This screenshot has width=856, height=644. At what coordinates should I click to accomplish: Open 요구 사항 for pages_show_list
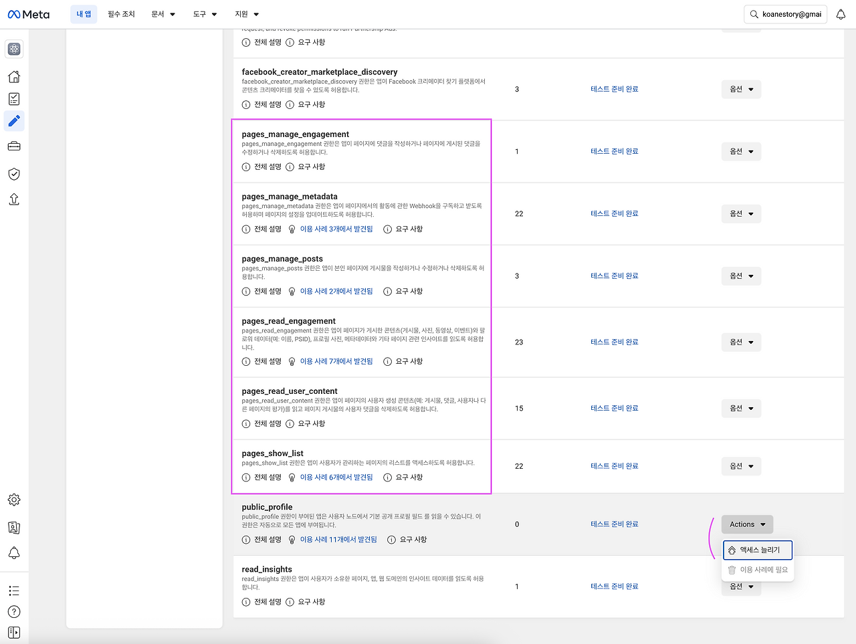[409, 477]
